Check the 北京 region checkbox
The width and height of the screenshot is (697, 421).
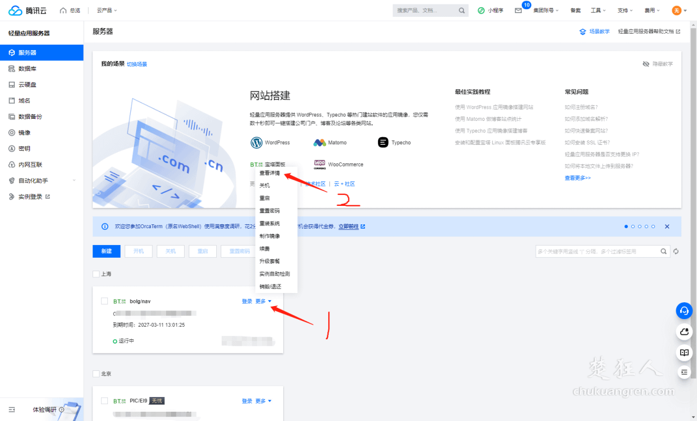point(96,374)
